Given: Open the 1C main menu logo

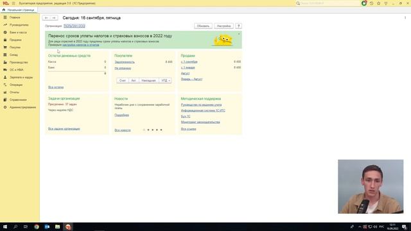Looking at the screenshot, I should click(6, 3).
